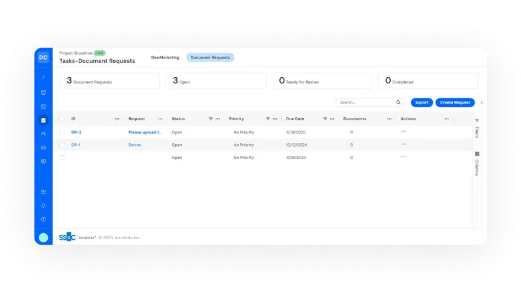The image size is (521, 293).
Task: Click the Create Request button
Action: tap(454, 103)
